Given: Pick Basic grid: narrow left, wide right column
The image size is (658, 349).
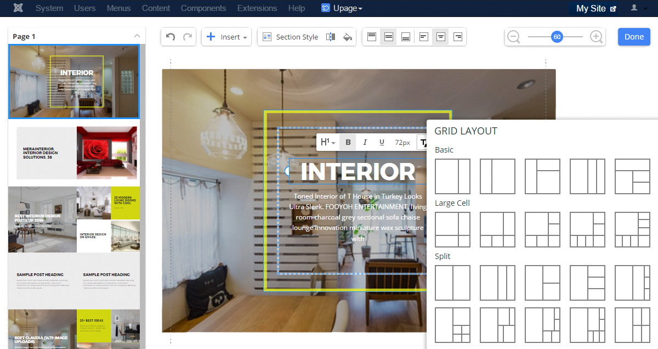Looking at the screenshot, I should point(498,177).
